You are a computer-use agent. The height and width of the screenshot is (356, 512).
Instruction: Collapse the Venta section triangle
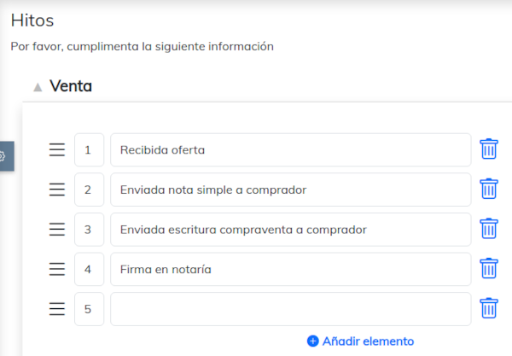(37, 87)
